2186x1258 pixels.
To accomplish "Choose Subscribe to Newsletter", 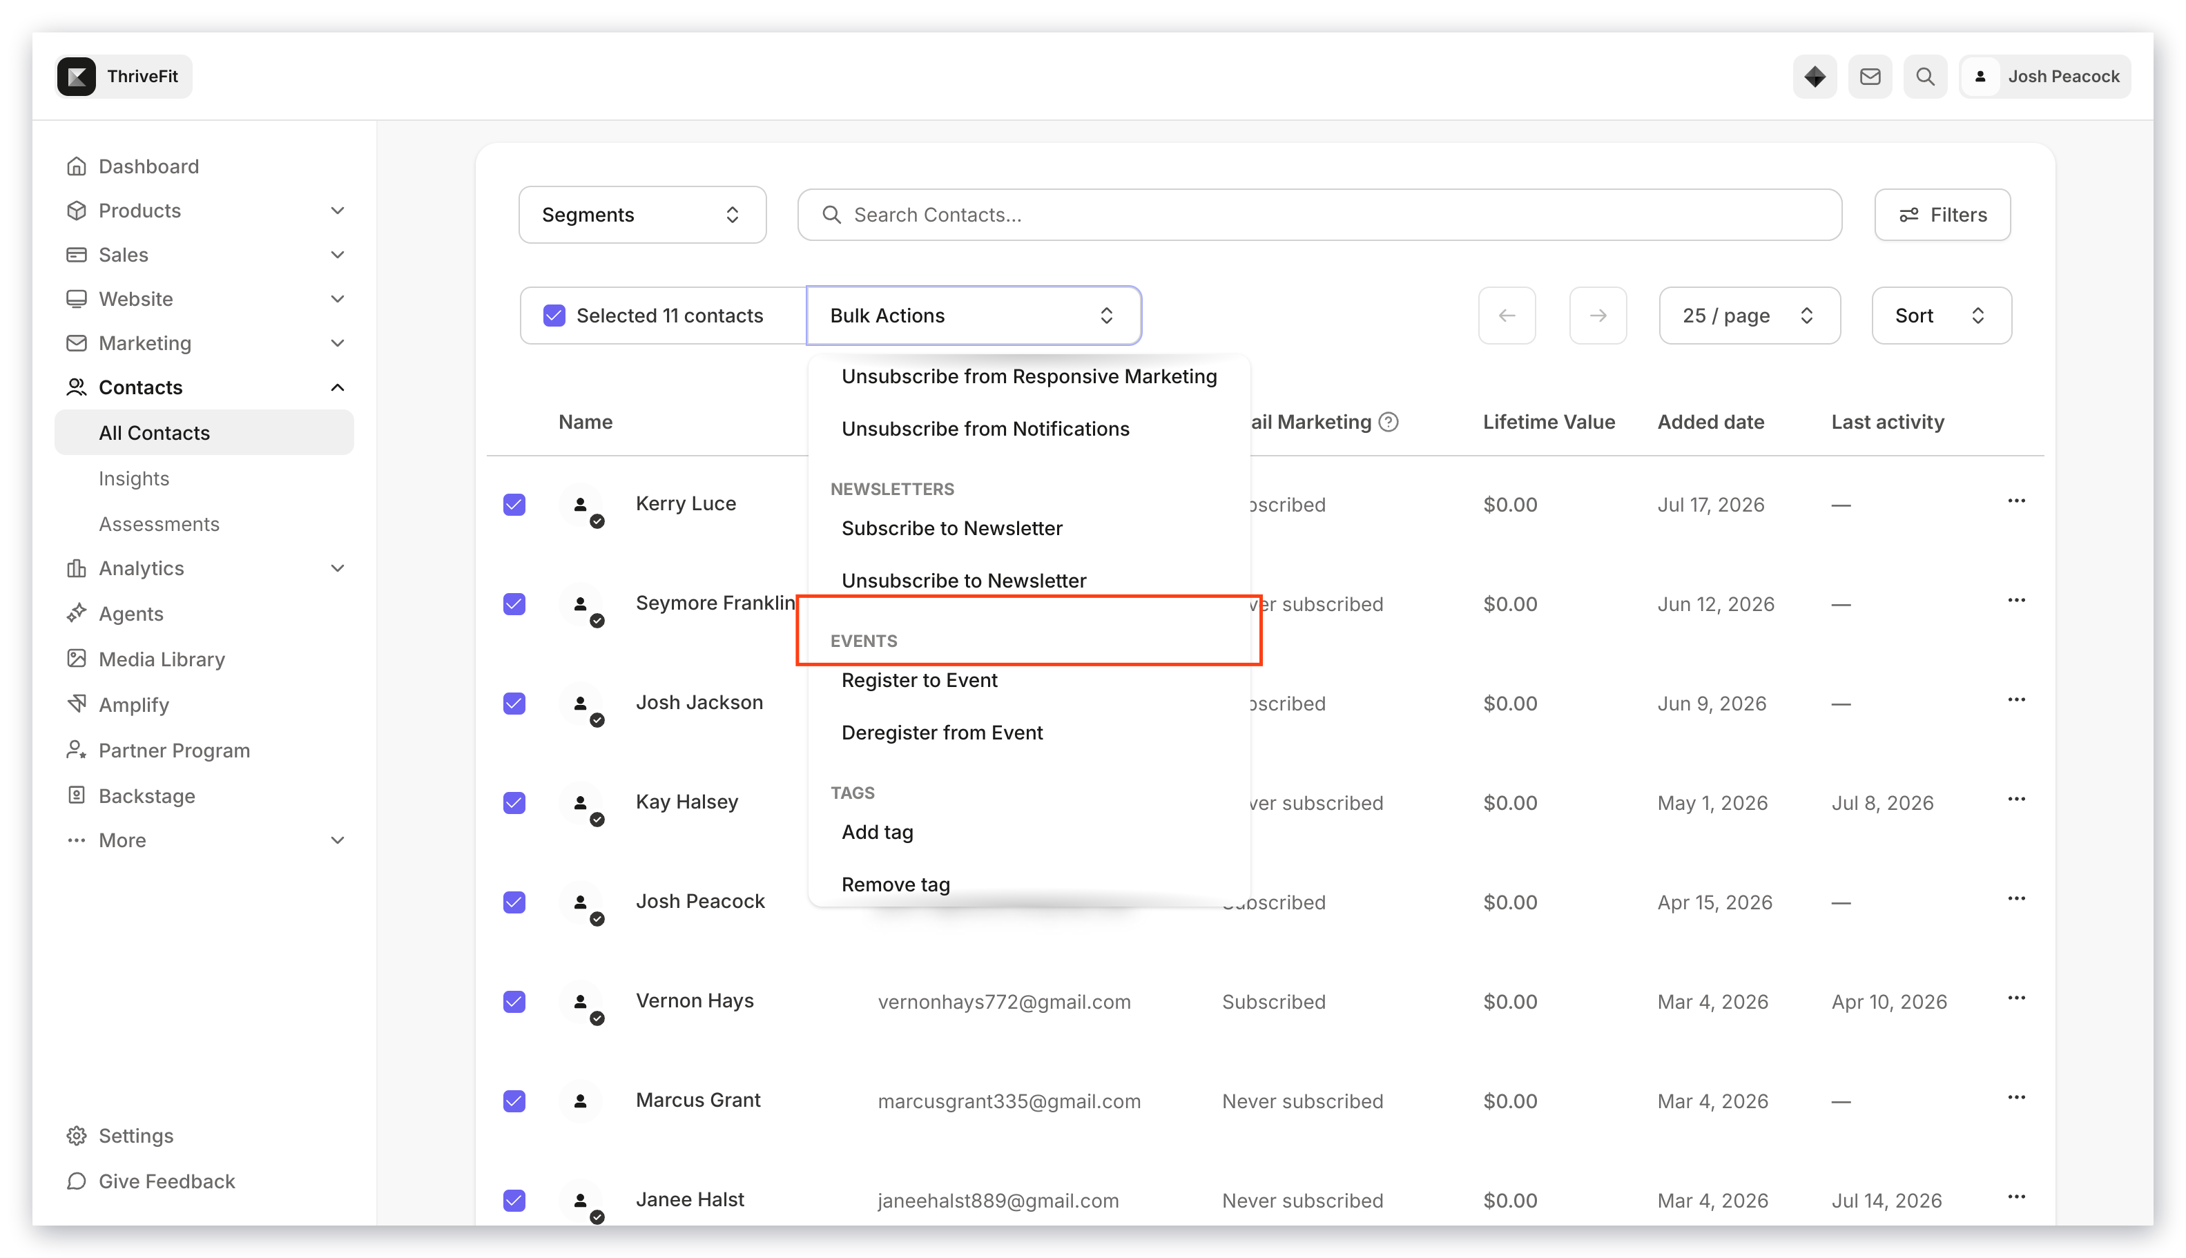I will (951, 528).
